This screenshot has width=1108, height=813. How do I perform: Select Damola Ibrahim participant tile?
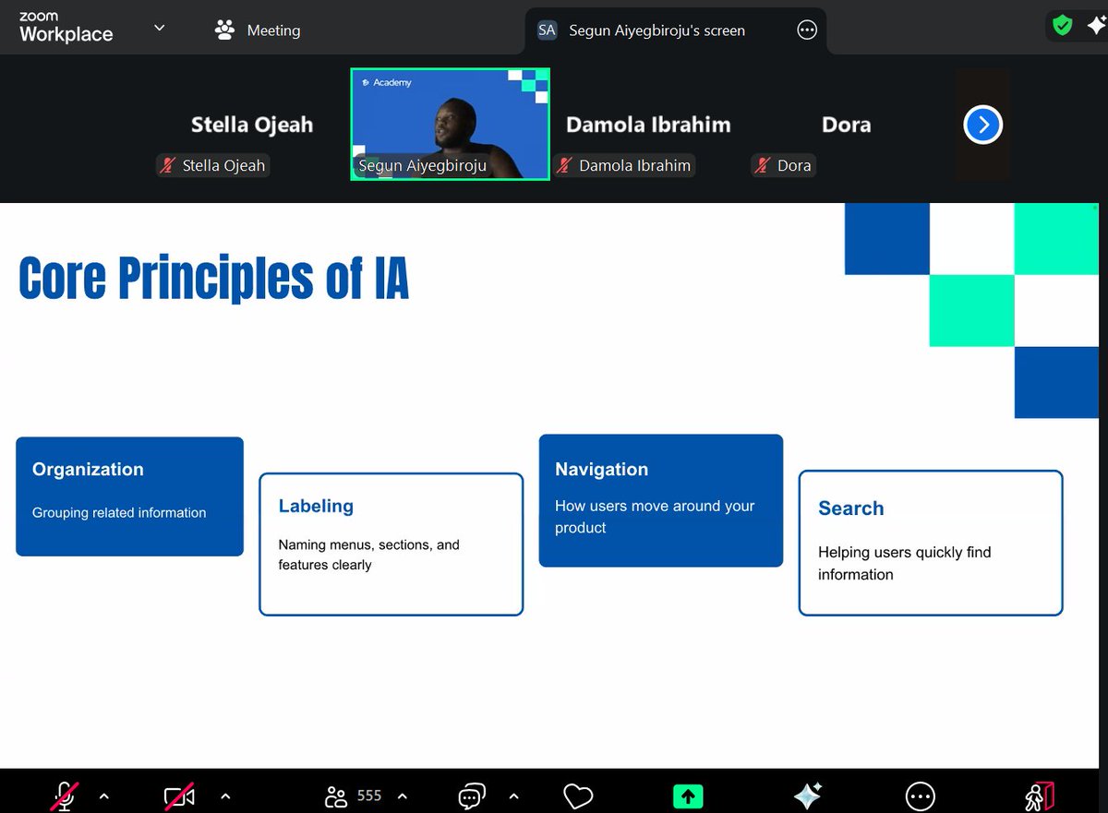click(x=648, y=125)
